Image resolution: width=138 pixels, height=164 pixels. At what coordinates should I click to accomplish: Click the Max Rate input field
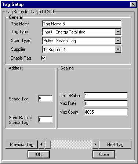106,103
